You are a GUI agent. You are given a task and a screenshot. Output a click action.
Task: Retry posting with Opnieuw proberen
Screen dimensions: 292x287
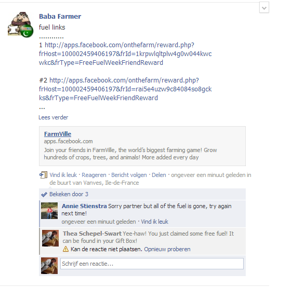[167, 249]
